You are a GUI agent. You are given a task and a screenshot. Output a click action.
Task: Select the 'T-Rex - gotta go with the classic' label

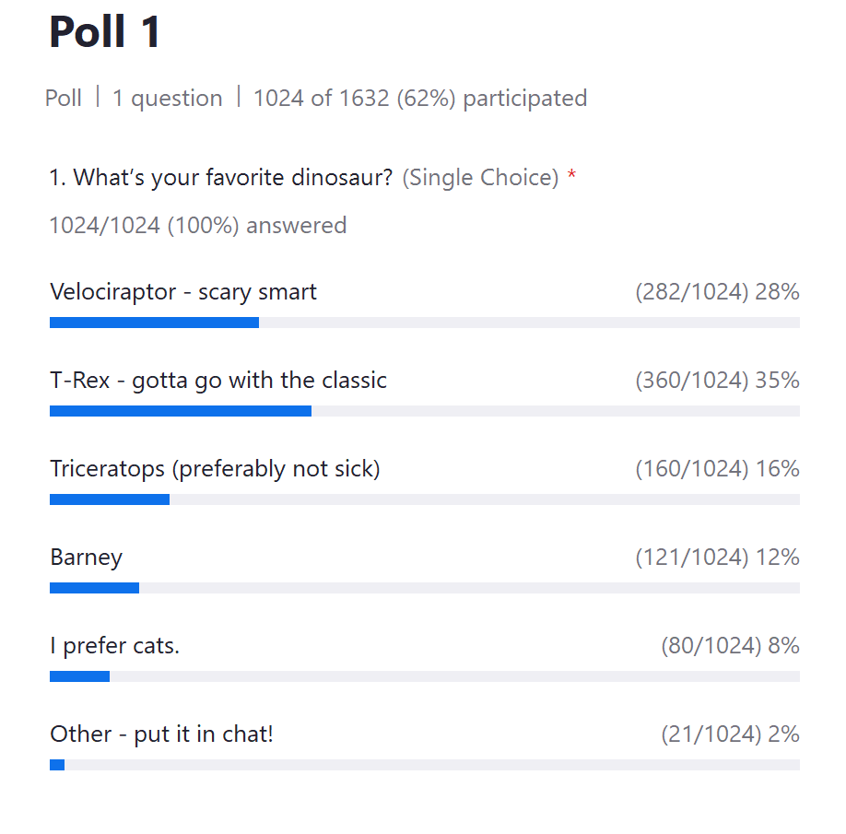(x=218, y=381)
